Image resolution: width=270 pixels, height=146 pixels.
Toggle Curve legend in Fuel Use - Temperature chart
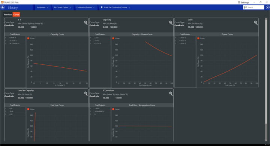point(116,109)
